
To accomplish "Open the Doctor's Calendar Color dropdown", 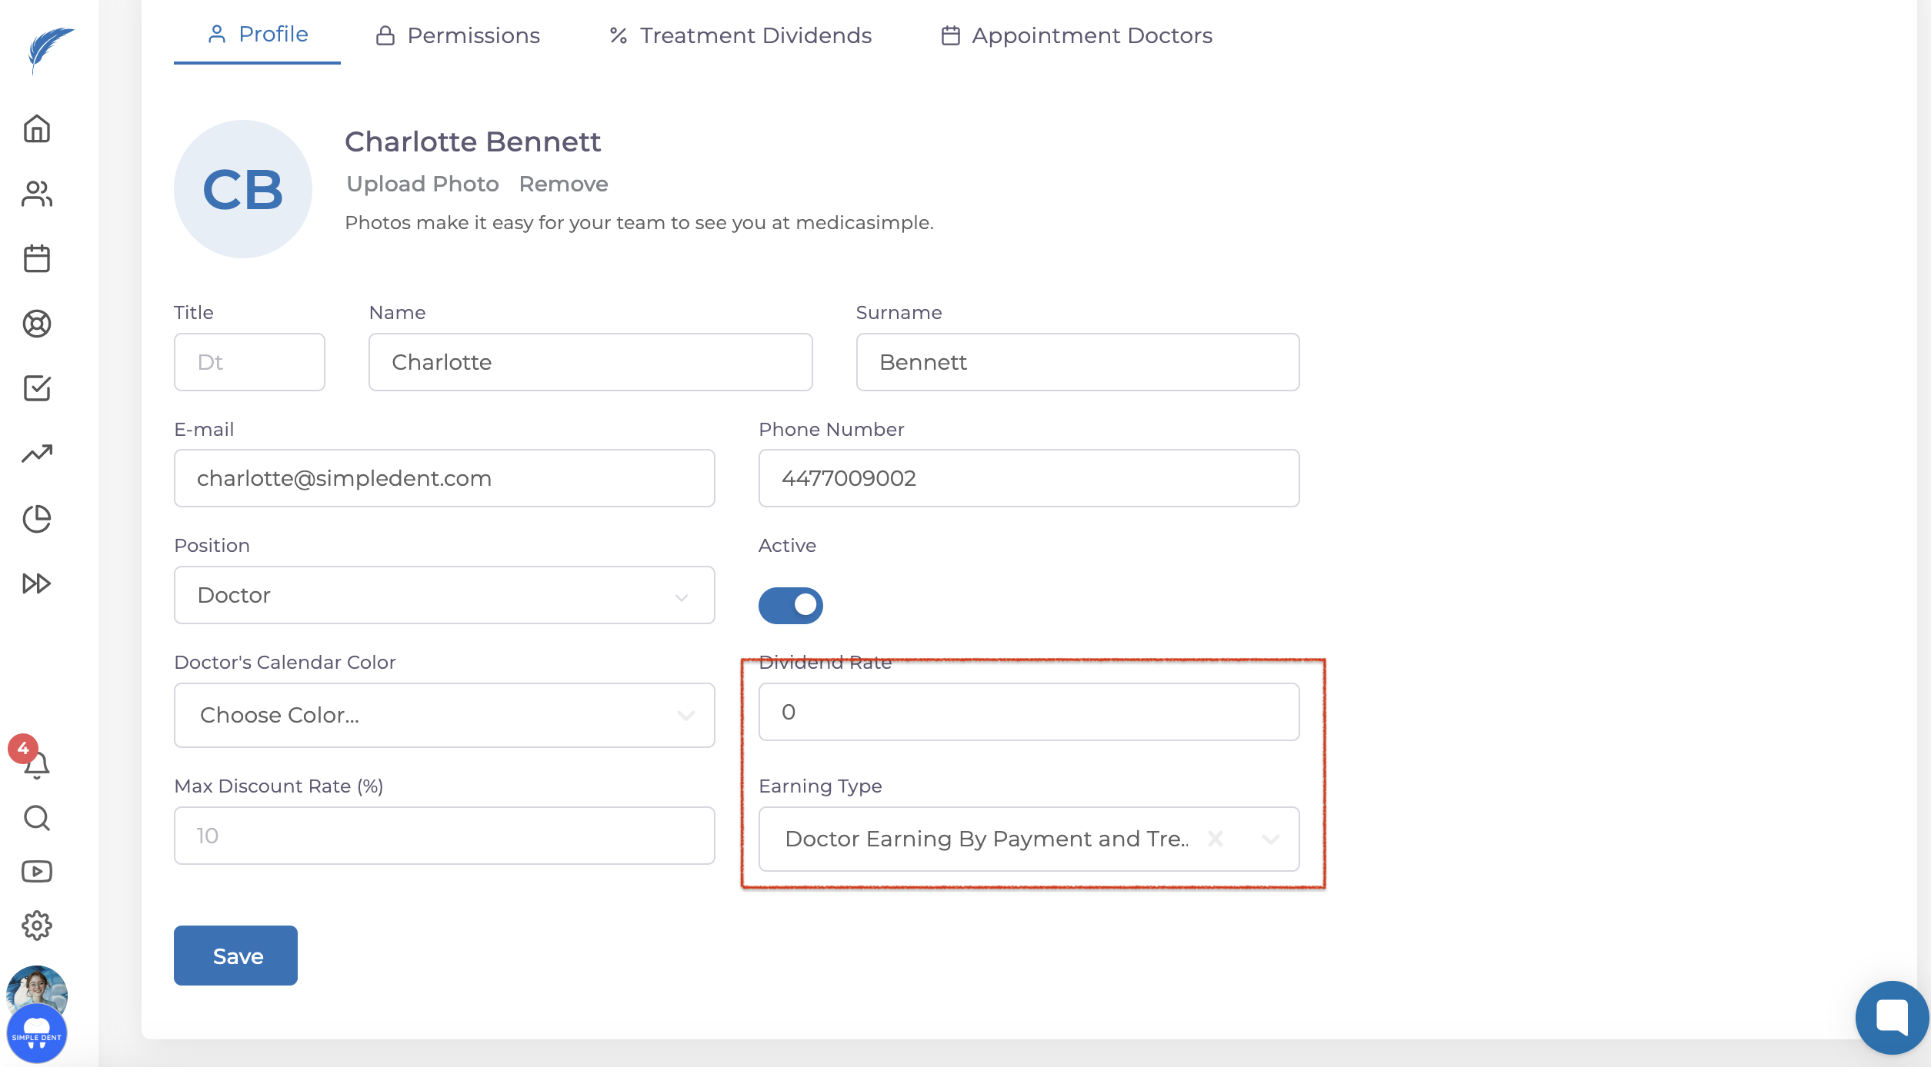I will point(444,715).
